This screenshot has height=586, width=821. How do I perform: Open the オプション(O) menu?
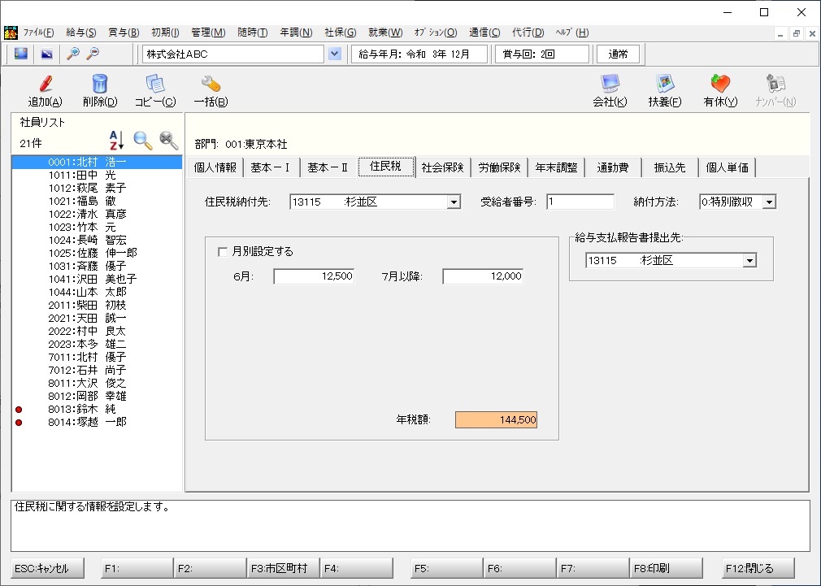tap(436, 33)
